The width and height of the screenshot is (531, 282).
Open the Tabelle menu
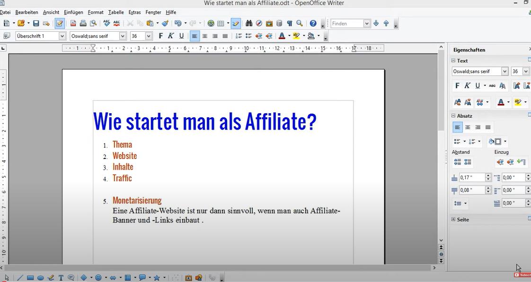pyautogui.click(x=116, y=12)
